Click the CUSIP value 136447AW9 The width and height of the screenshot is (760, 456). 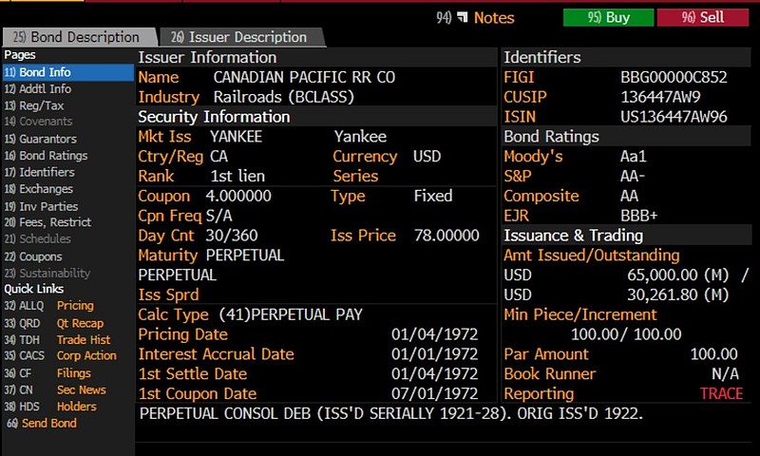coord(660,97)
